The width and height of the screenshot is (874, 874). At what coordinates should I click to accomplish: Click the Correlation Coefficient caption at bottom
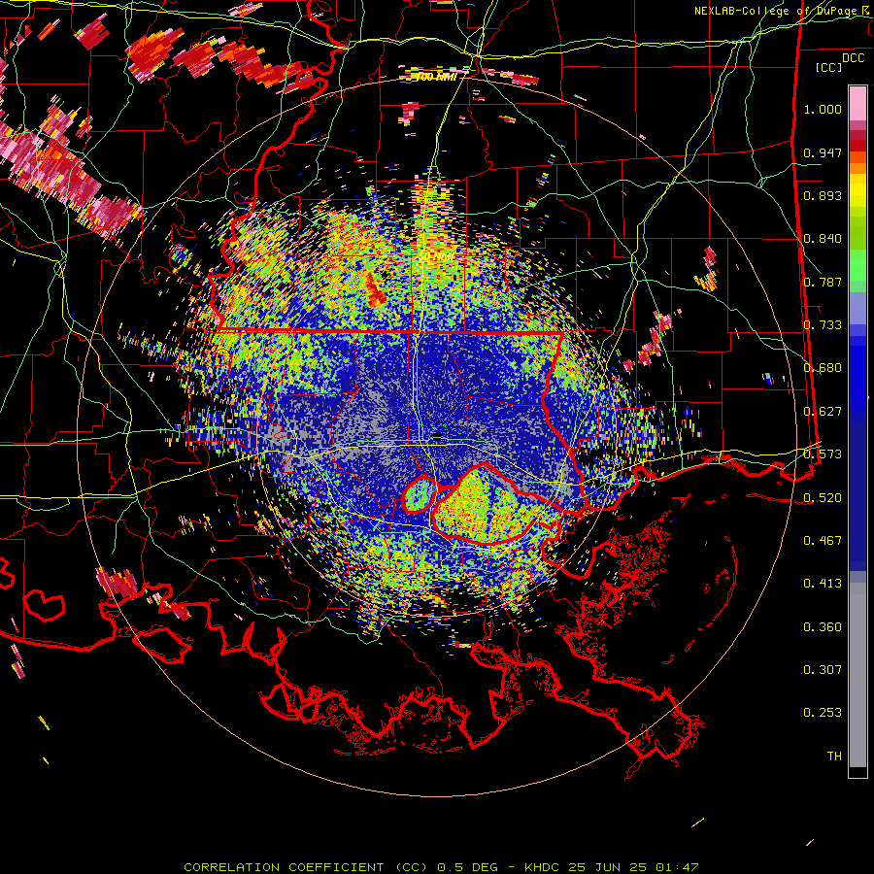(x=441, y=867)
